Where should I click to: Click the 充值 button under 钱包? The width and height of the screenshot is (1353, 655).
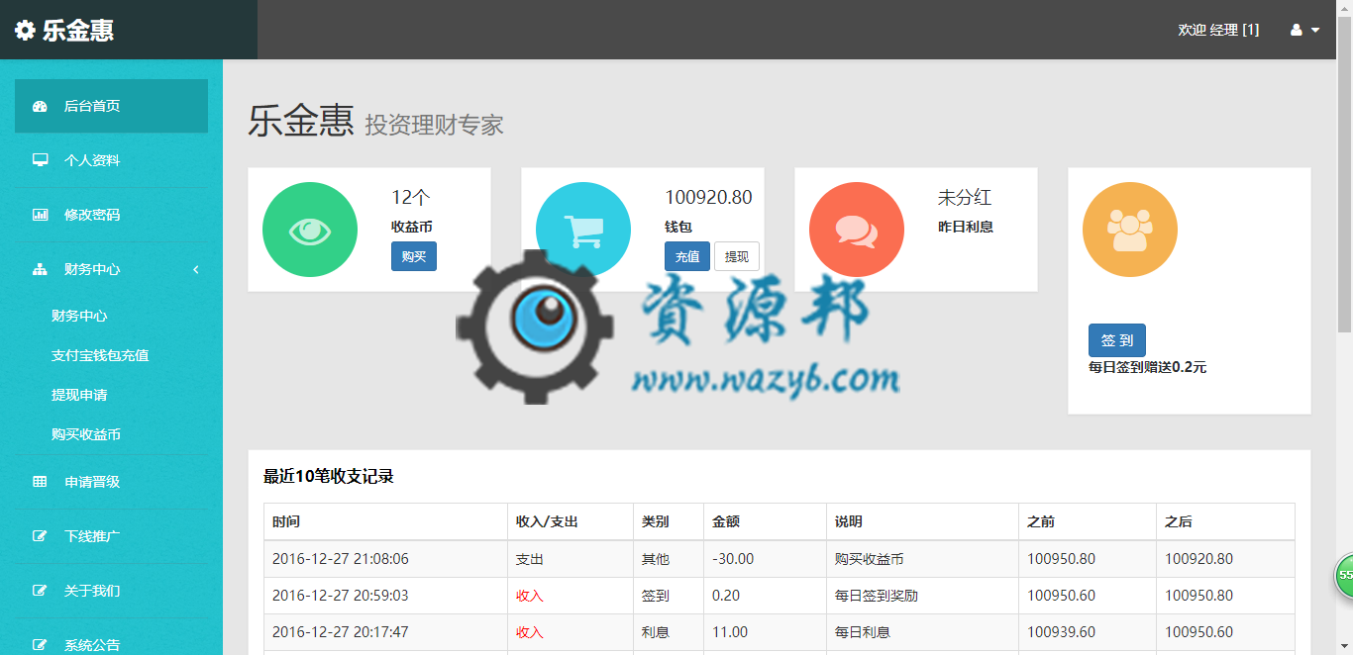click(x=687, y=256)
